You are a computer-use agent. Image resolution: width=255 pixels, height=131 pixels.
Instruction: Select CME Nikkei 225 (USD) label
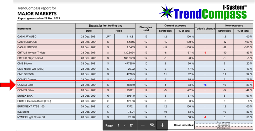tap(31, 69)
